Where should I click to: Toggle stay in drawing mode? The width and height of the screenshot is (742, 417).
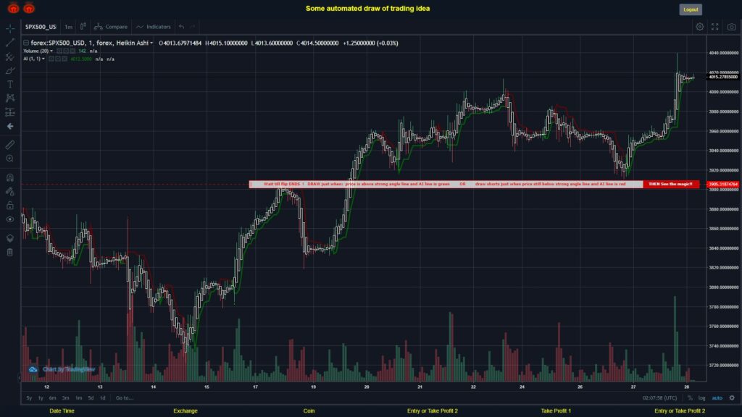pos(10,191)
